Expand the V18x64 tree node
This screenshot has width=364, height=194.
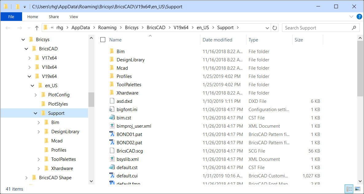[29, 67]
